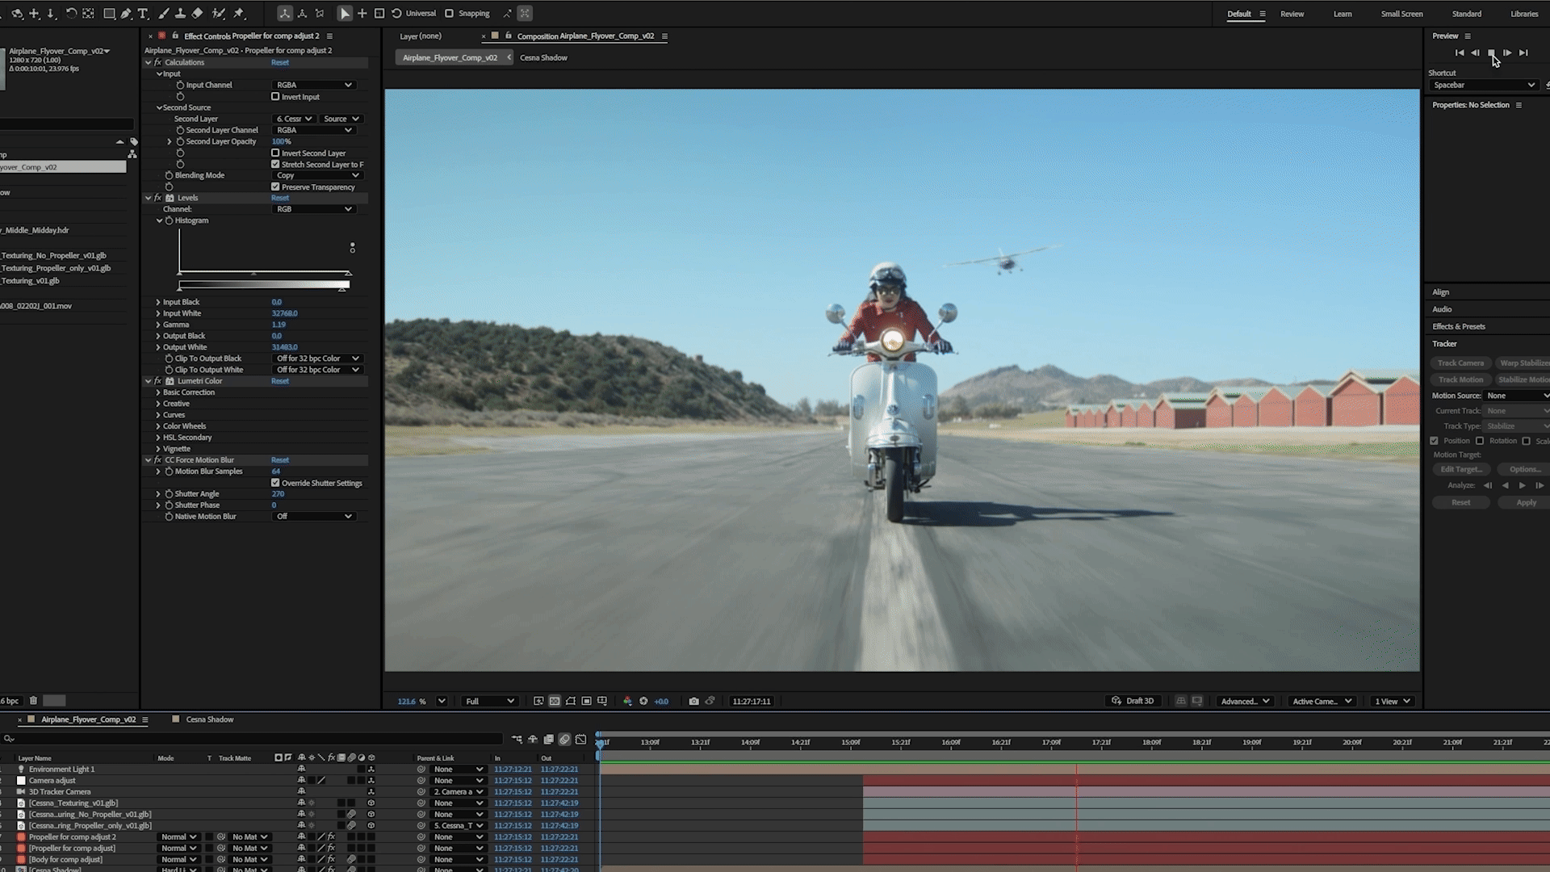Toggle the transparency grid in the viewer
Image resolution: width=1550 pixels, height=872 pixels.
click(554, 701)
